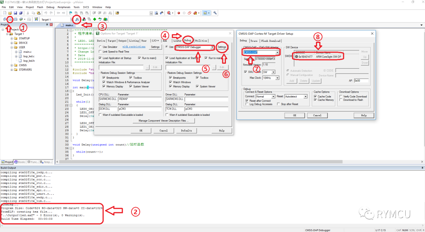Select the Use Simulator radio button

(100, 47)
